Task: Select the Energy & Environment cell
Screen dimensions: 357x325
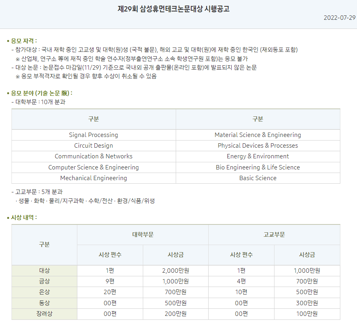Action: 258,156
